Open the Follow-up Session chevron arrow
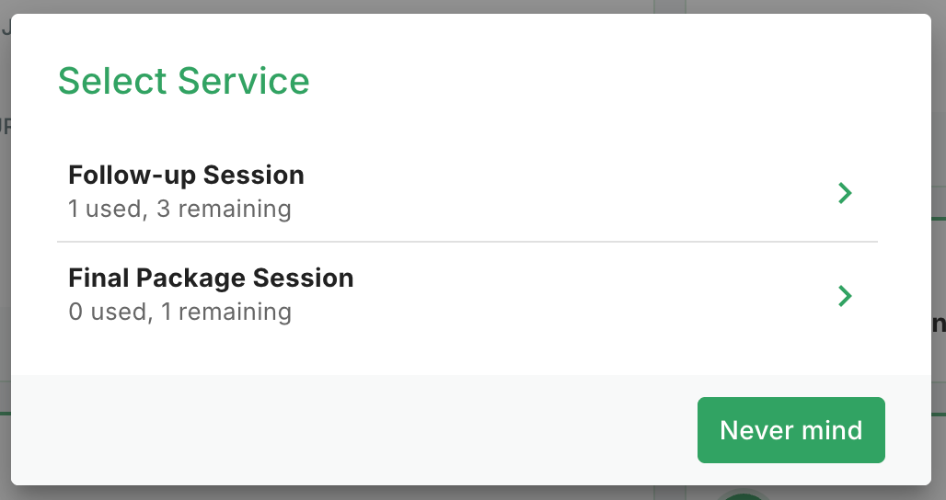Screen dimensions: 946x500 [845, 193]
